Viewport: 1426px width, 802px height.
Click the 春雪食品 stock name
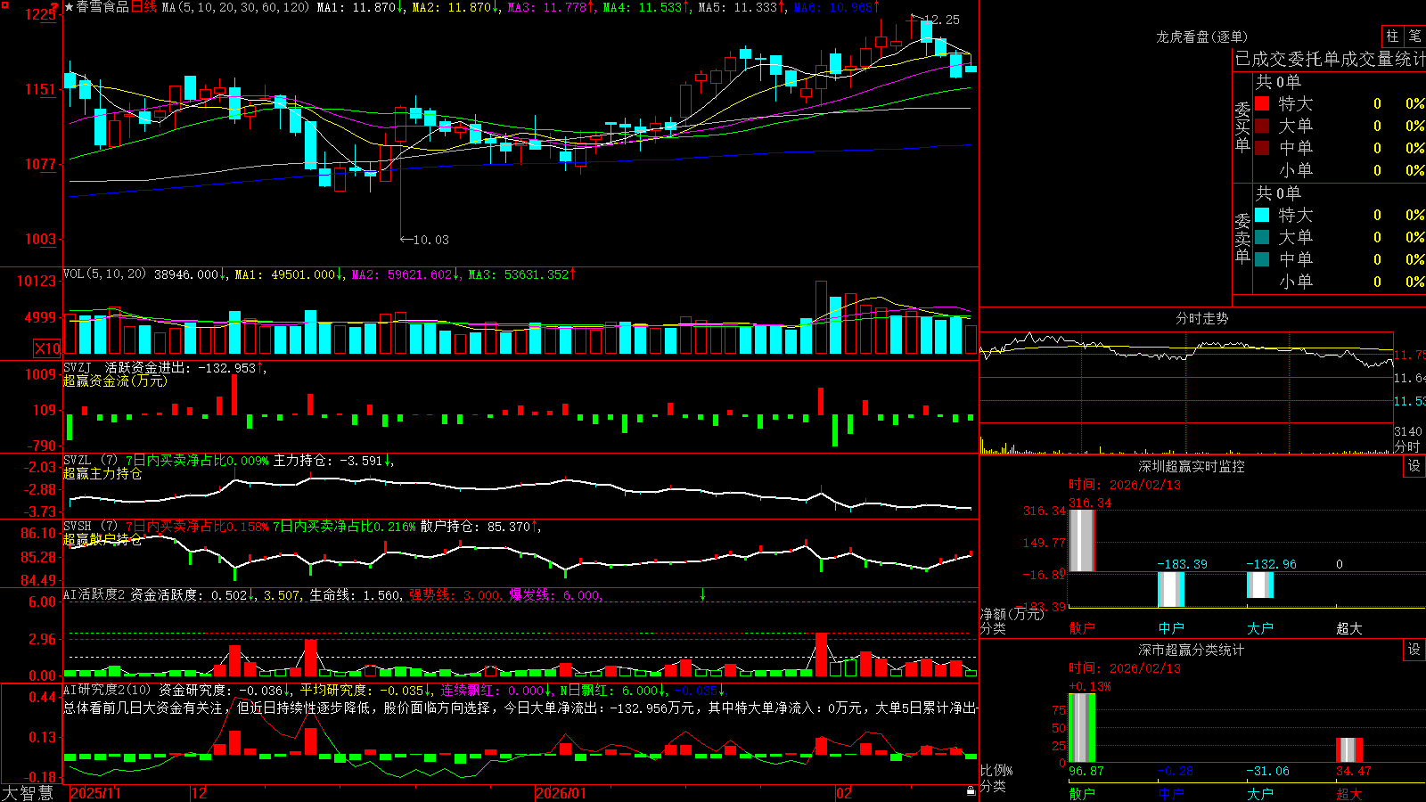[x=102, y=7]
